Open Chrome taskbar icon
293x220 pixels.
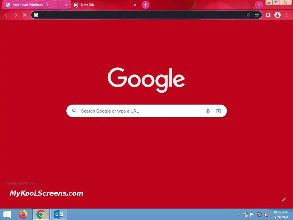(41, 214)
